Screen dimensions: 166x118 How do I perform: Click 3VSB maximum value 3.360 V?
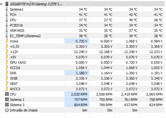[132, 78]
